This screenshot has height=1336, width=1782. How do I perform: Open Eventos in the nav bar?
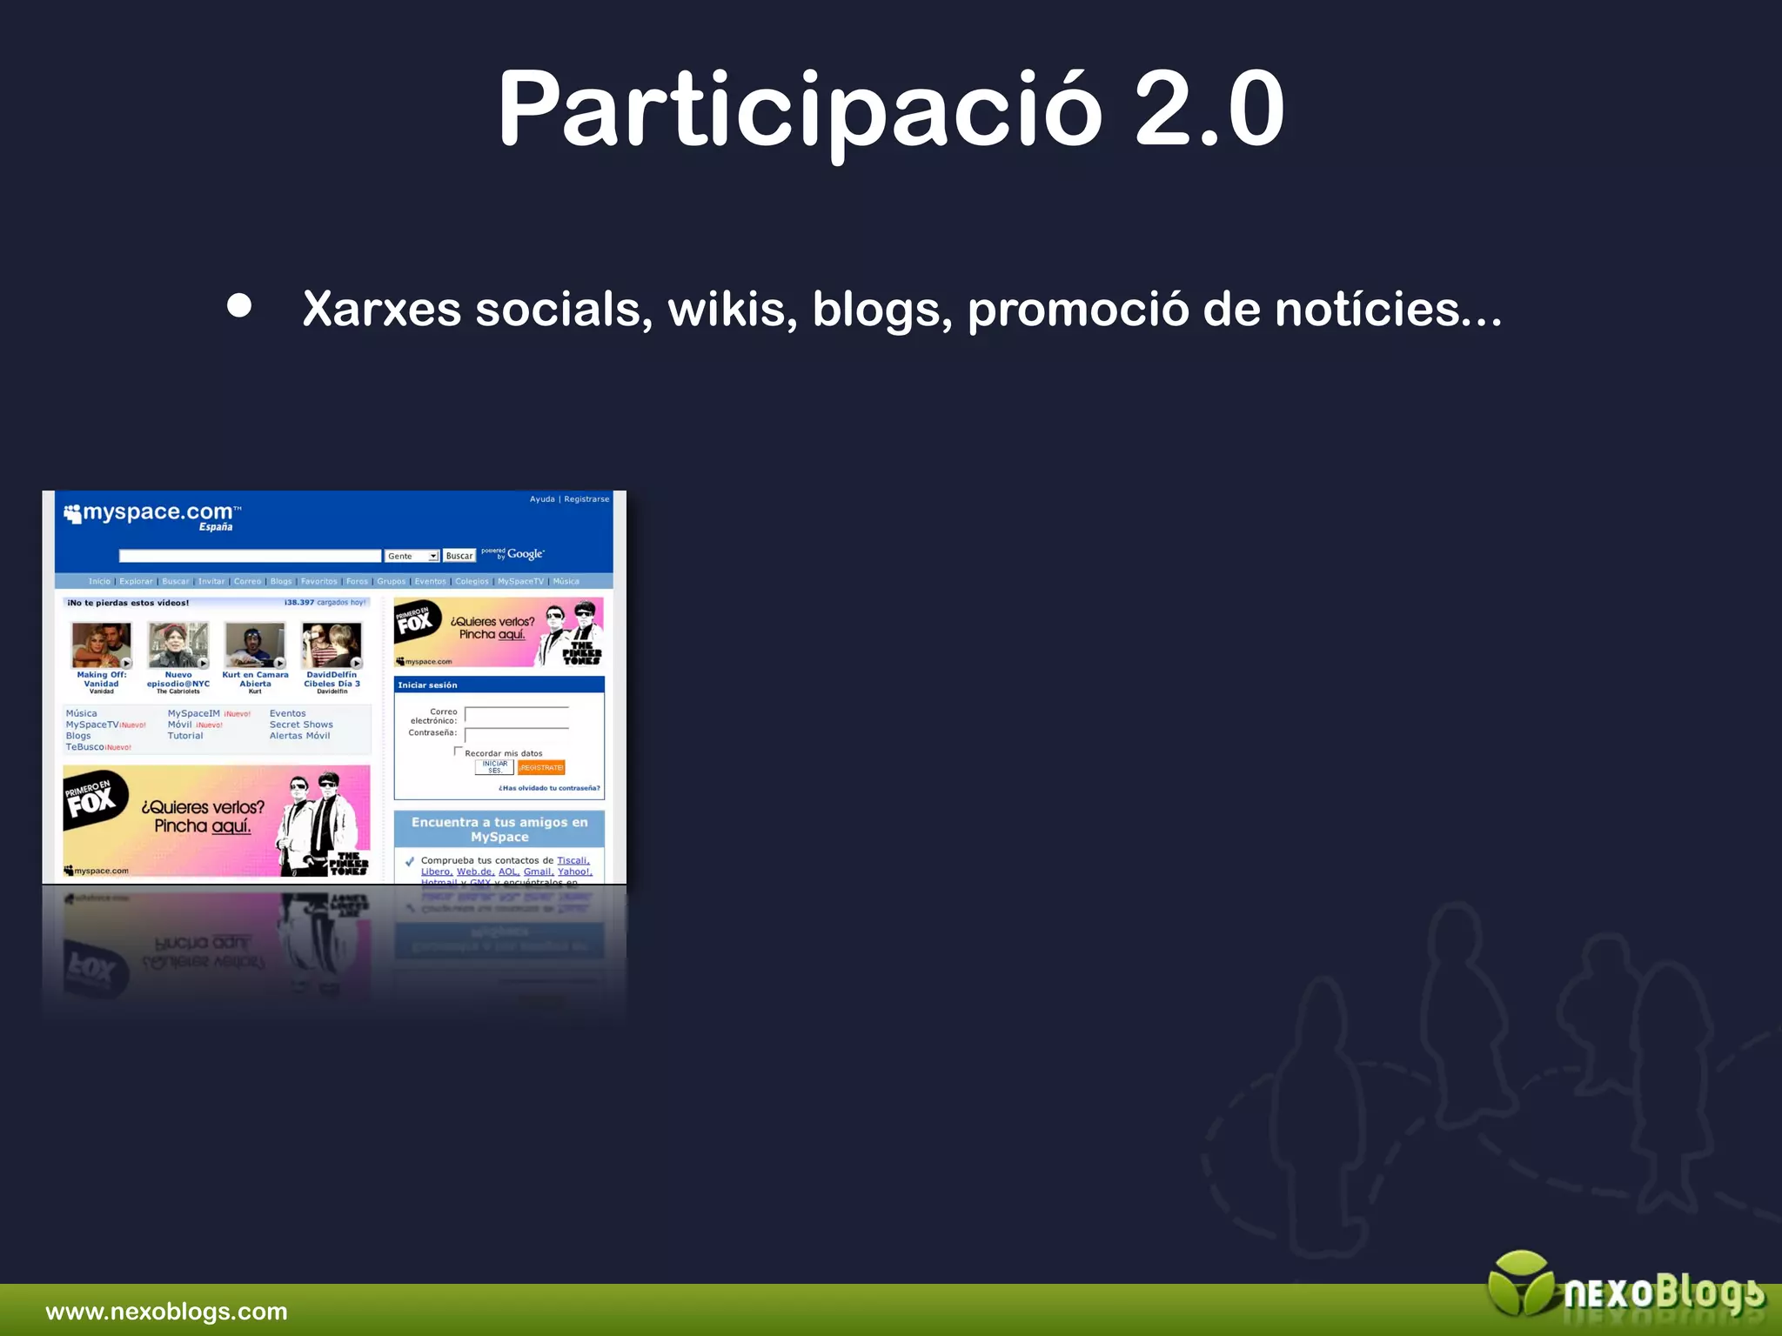click(x=431, y=581)
